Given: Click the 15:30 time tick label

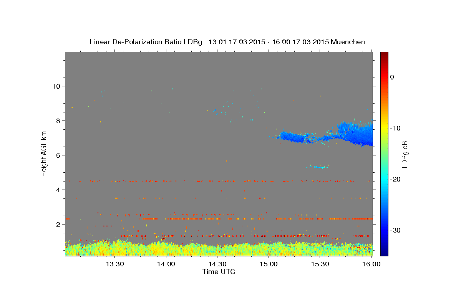Looking at the screenshot, I should [x=320, y=264].
